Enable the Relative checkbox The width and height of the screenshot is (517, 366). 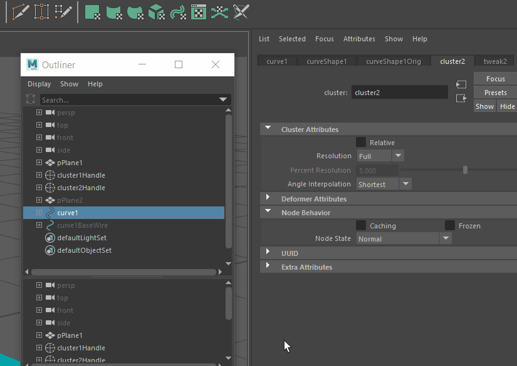[361, 142]
